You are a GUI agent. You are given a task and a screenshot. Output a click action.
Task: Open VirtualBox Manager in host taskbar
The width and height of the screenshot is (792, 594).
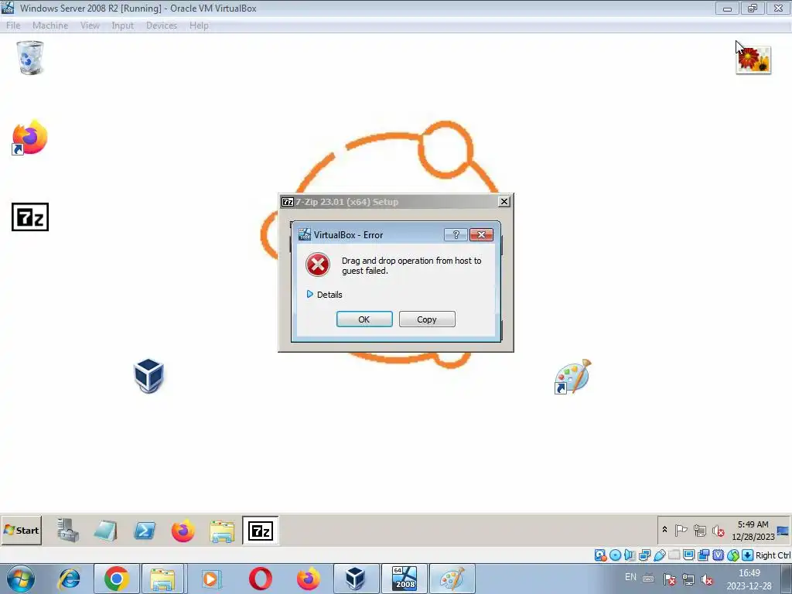coord(356,579)
